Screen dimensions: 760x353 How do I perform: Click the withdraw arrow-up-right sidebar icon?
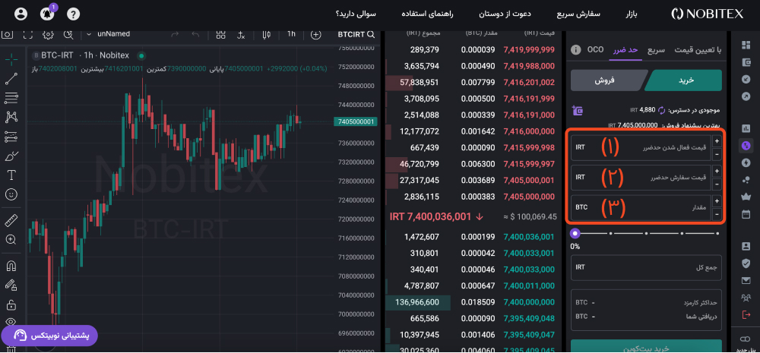[746, 96]
